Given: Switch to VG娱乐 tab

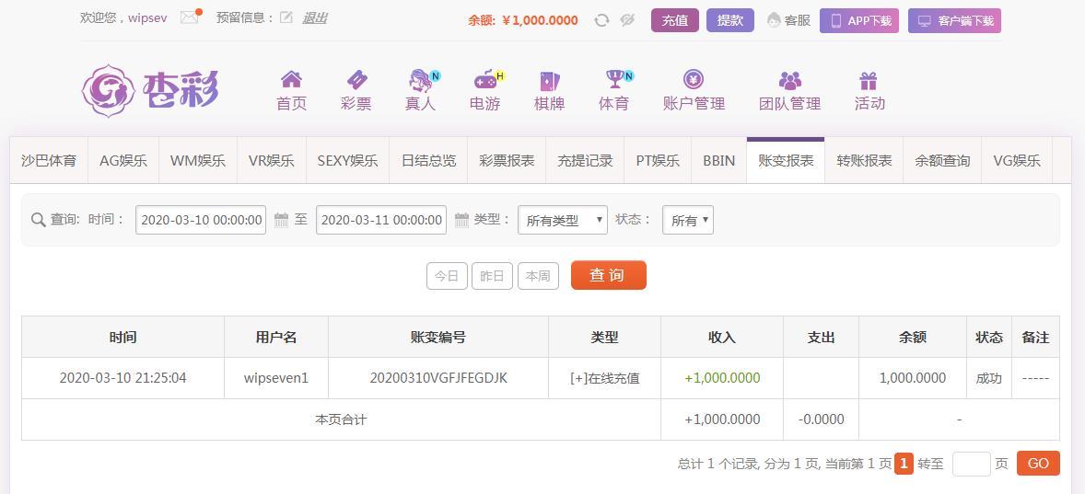Looking at the screenshot, I should pyautogui.click(x=1017, y=161).
